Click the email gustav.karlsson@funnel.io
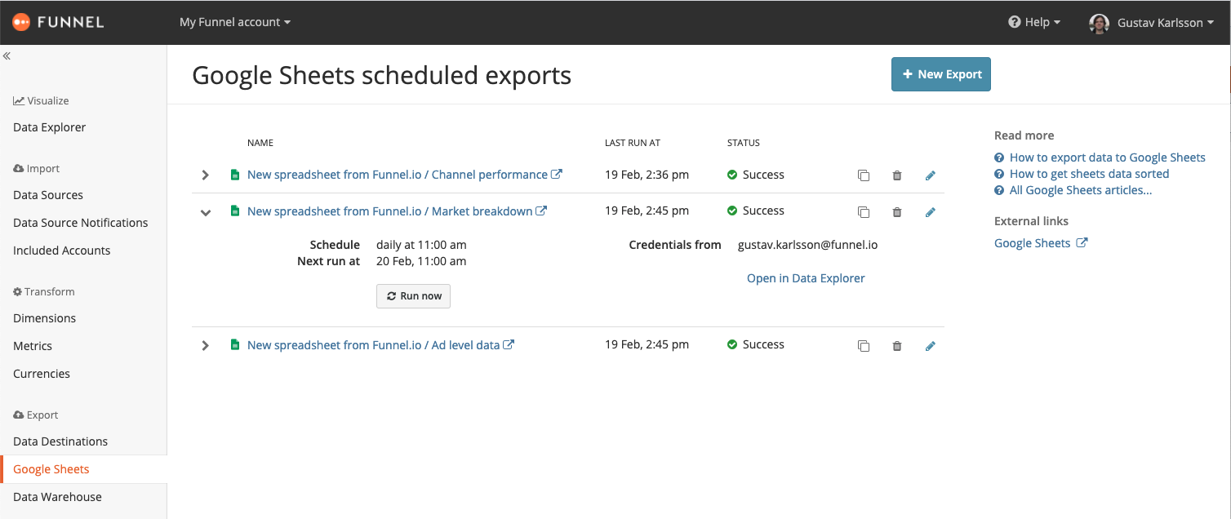1231x519 pixels. (x=808, y=245)
